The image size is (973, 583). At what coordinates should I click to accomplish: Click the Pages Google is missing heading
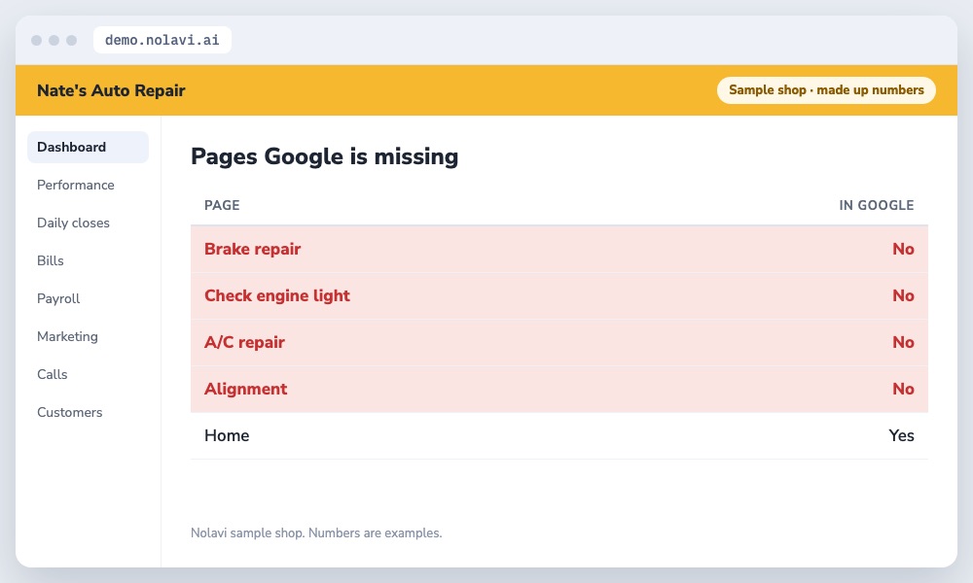click(x=325, y=156)
